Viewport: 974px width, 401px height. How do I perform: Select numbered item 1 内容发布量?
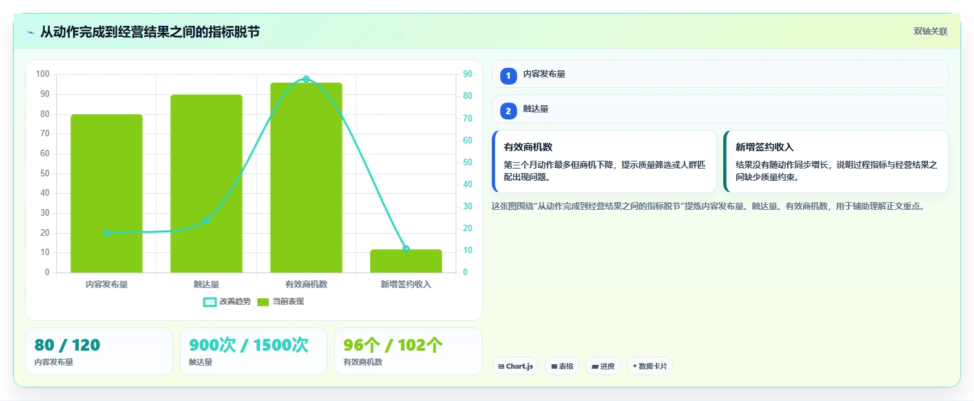[720, 74]
